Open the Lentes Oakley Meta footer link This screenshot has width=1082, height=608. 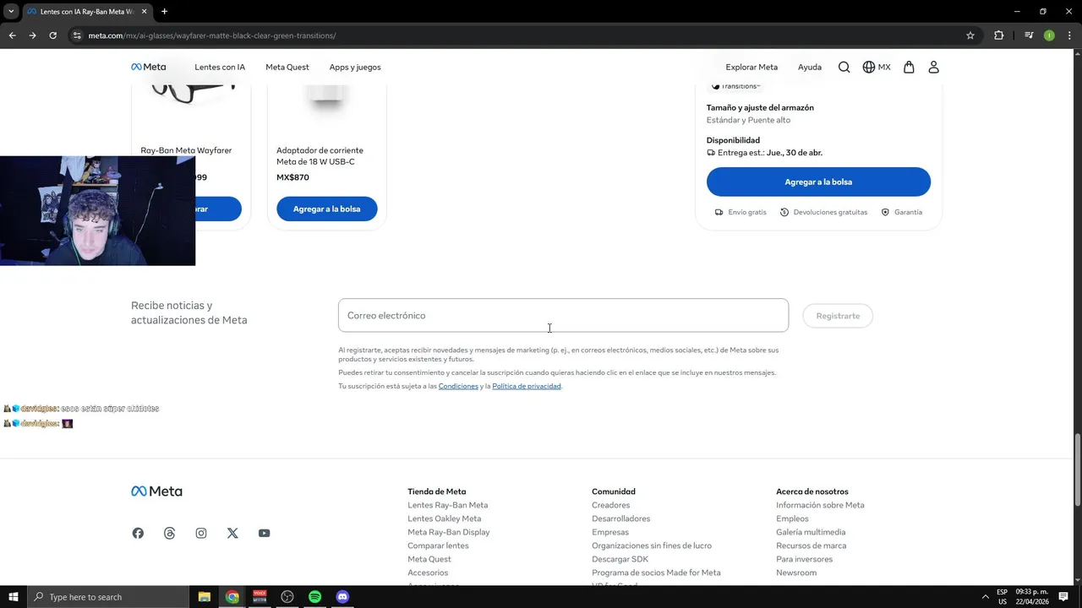[444, 518]
